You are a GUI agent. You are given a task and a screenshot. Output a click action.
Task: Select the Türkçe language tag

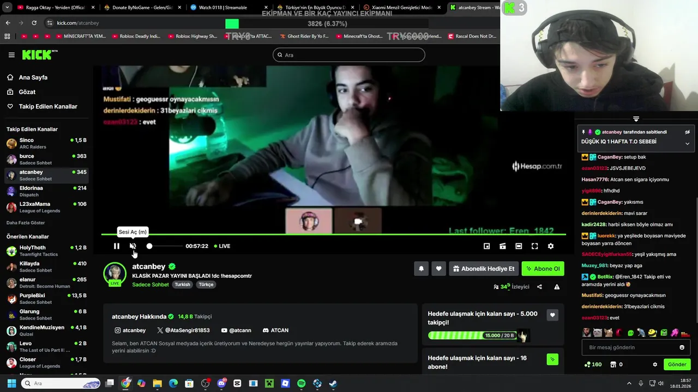(206, 285)
